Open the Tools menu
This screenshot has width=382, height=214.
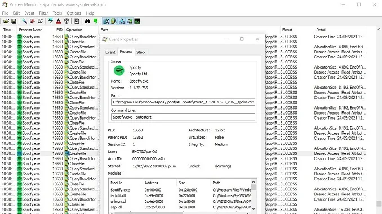pyautogui.click(x=57, y=13)
